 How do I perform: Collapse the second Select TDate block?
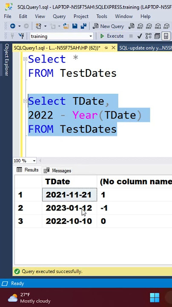coord(25,101)
